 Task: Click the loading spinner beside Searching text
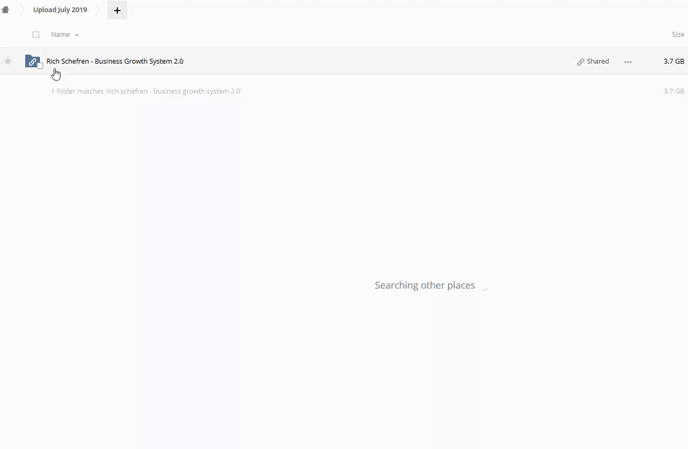485,286
